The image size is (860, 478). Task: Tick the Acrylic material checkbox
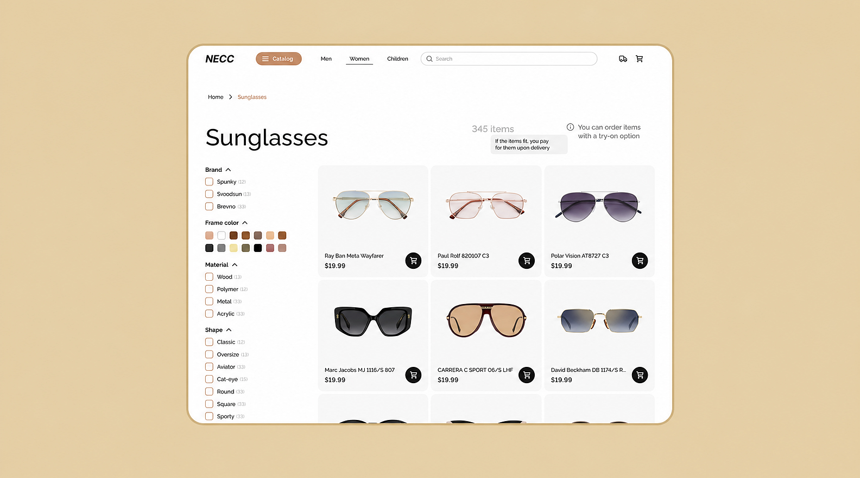pyautogui.click(x=209, y=314)
